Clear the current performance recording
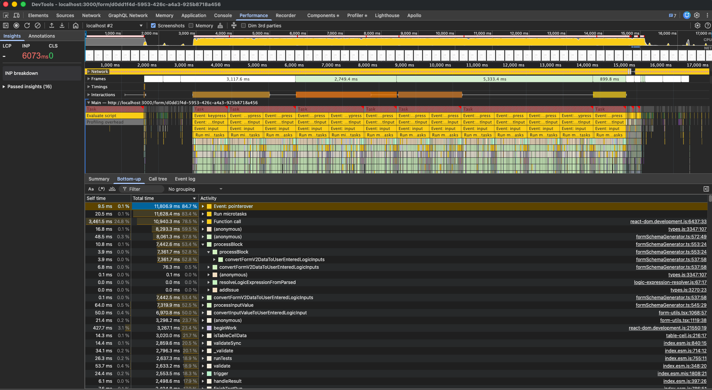Screen dimensions: 712x390 38,25
